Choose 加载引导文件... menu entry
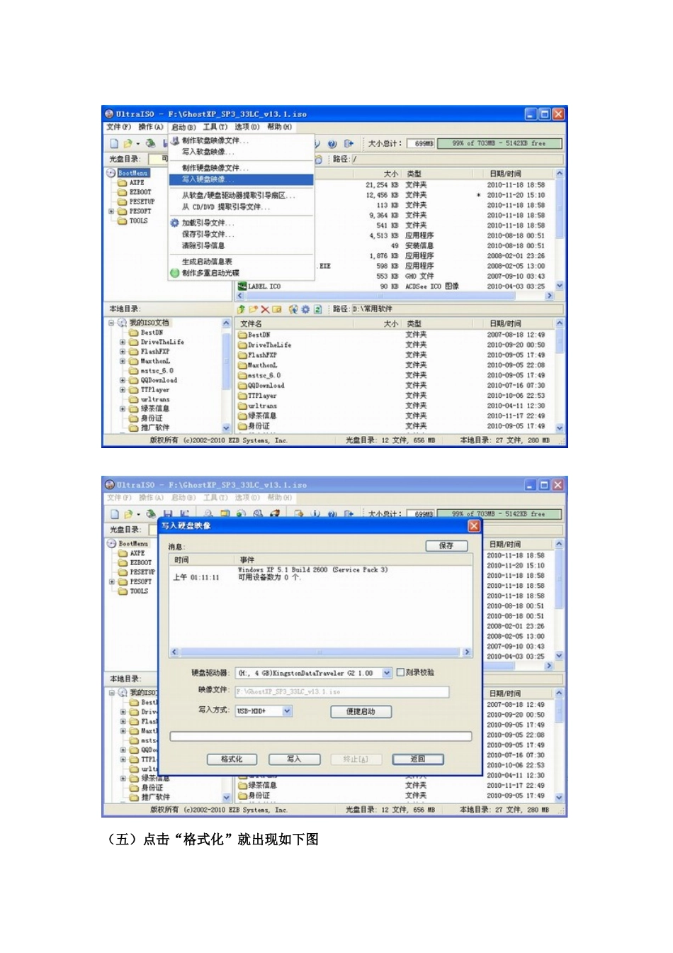 point(242,223)
